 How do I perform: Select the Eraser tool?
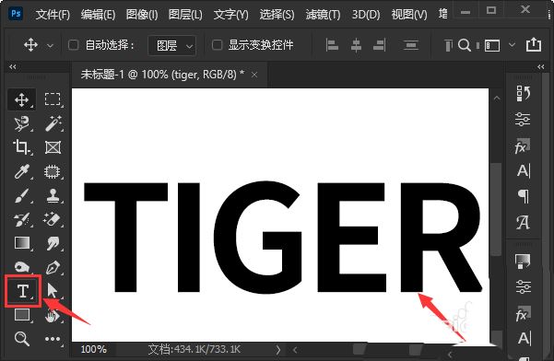53,219
